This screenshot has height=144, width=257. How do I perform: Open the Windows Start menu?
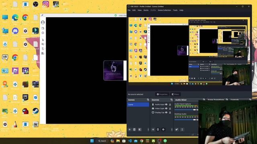tap(92, 141)
